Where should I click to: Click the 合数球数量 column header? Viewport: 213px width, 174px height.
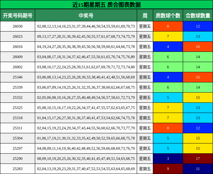pos(198,15)
